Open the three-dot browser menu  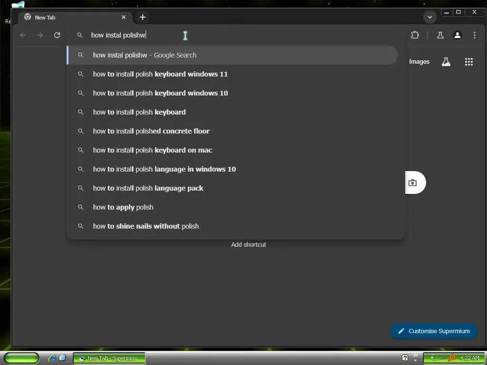pos(474,35)
